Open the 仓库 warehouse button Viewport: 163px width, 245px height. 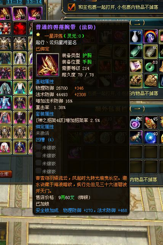(x=5, y=174)
